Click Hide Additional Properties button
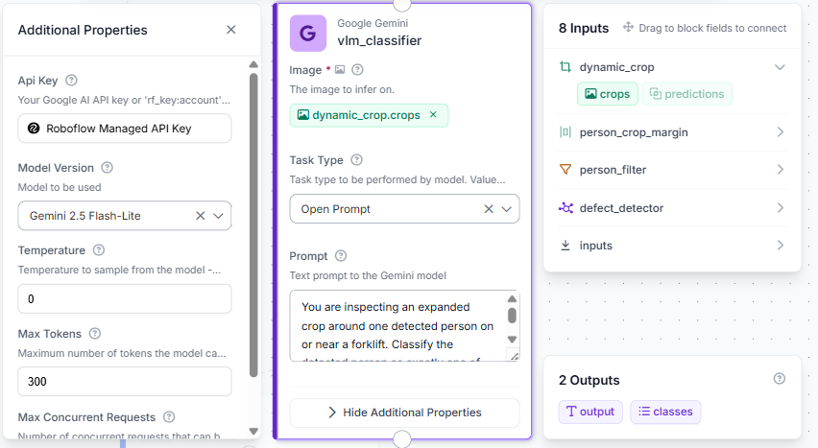Screen dimensions: 818x448 pyautogui.click(x=404, y=413)
